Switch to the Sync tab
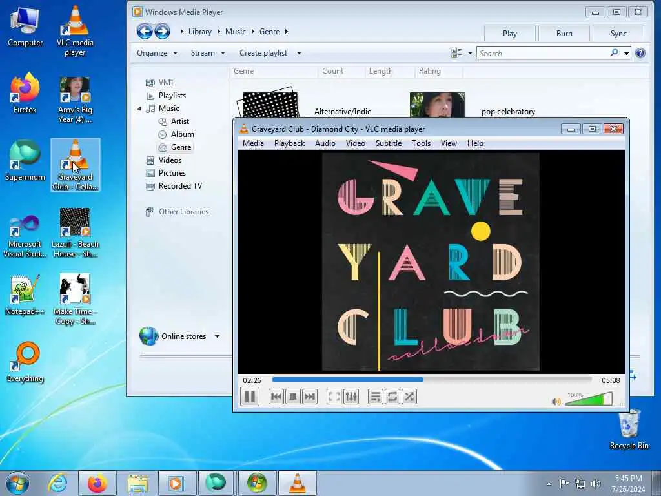The image size is (661, 496). (x=618, y=34)
